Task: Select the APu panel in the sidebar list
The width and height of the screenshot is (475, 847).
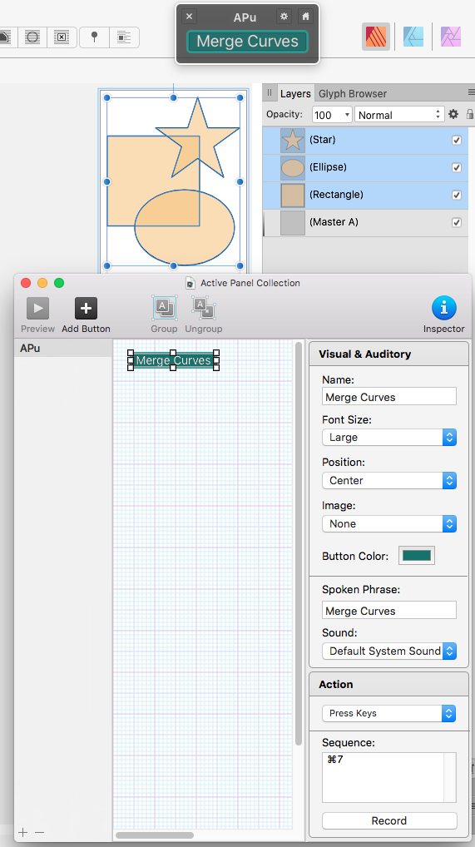Action: click(62, 349)
